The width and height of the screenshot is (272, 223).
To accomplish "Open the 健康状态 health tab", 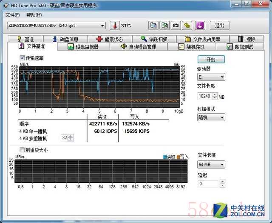I will pyautogui.click(x=110, y=39).
